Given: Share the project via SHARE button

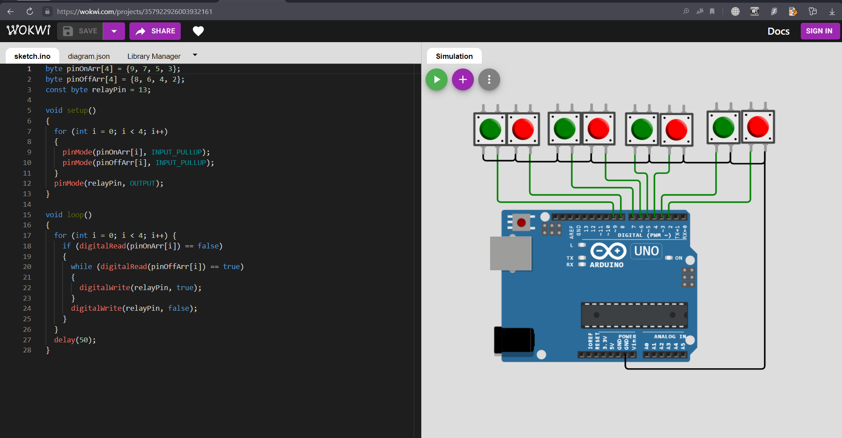Looking at the screenshot, I should tap(155, 31).
